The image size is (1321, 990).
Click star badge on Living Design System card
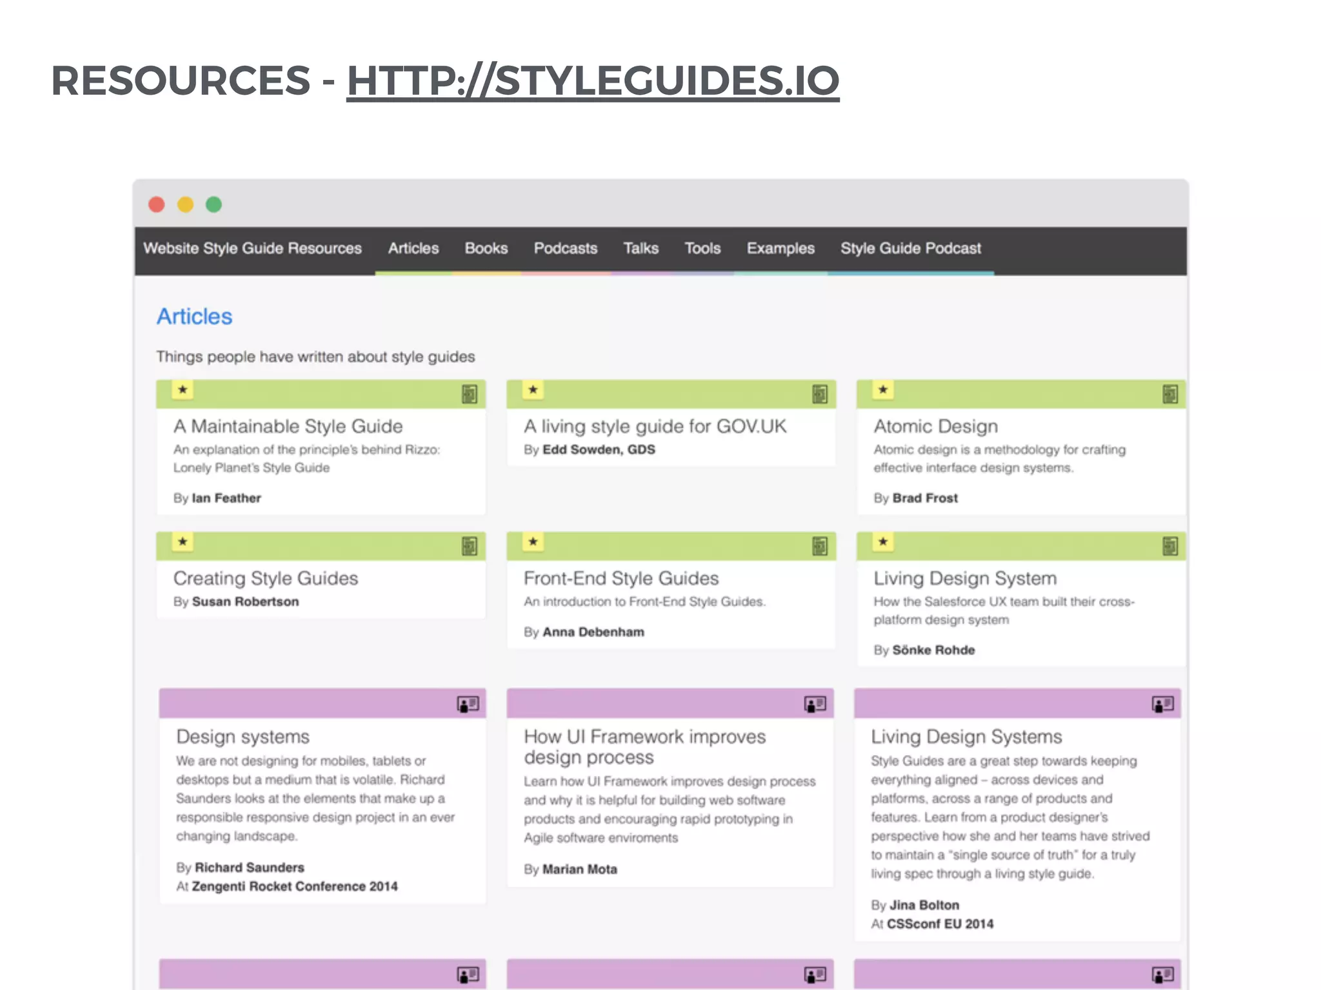coord(883,542)
